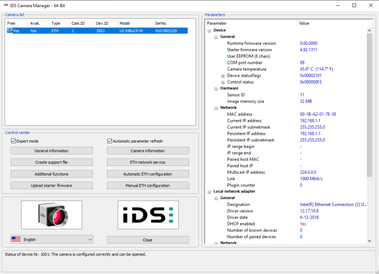Viewport: 379px width, 274px height.
Task: Disable the Expert mode checkbox
Action: pos(13,141)
